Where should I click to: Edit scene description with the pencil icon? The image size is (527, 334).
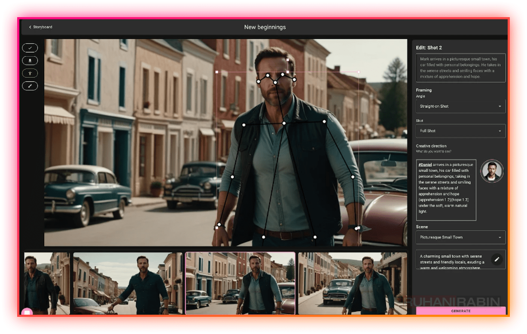(x=497, y=259)
